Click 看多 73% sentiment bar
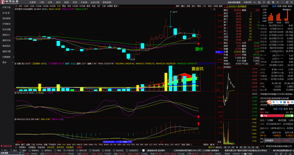Image resolution: width=294 pixels, height=155 pixels. click(272, 116)
